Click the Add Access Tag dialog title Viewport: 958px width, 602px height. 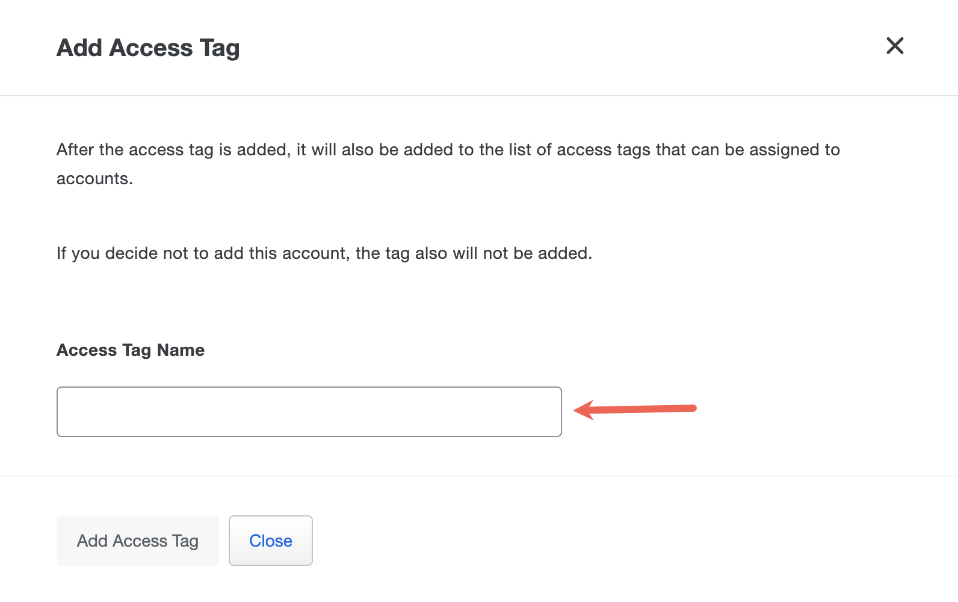[148, 48]
